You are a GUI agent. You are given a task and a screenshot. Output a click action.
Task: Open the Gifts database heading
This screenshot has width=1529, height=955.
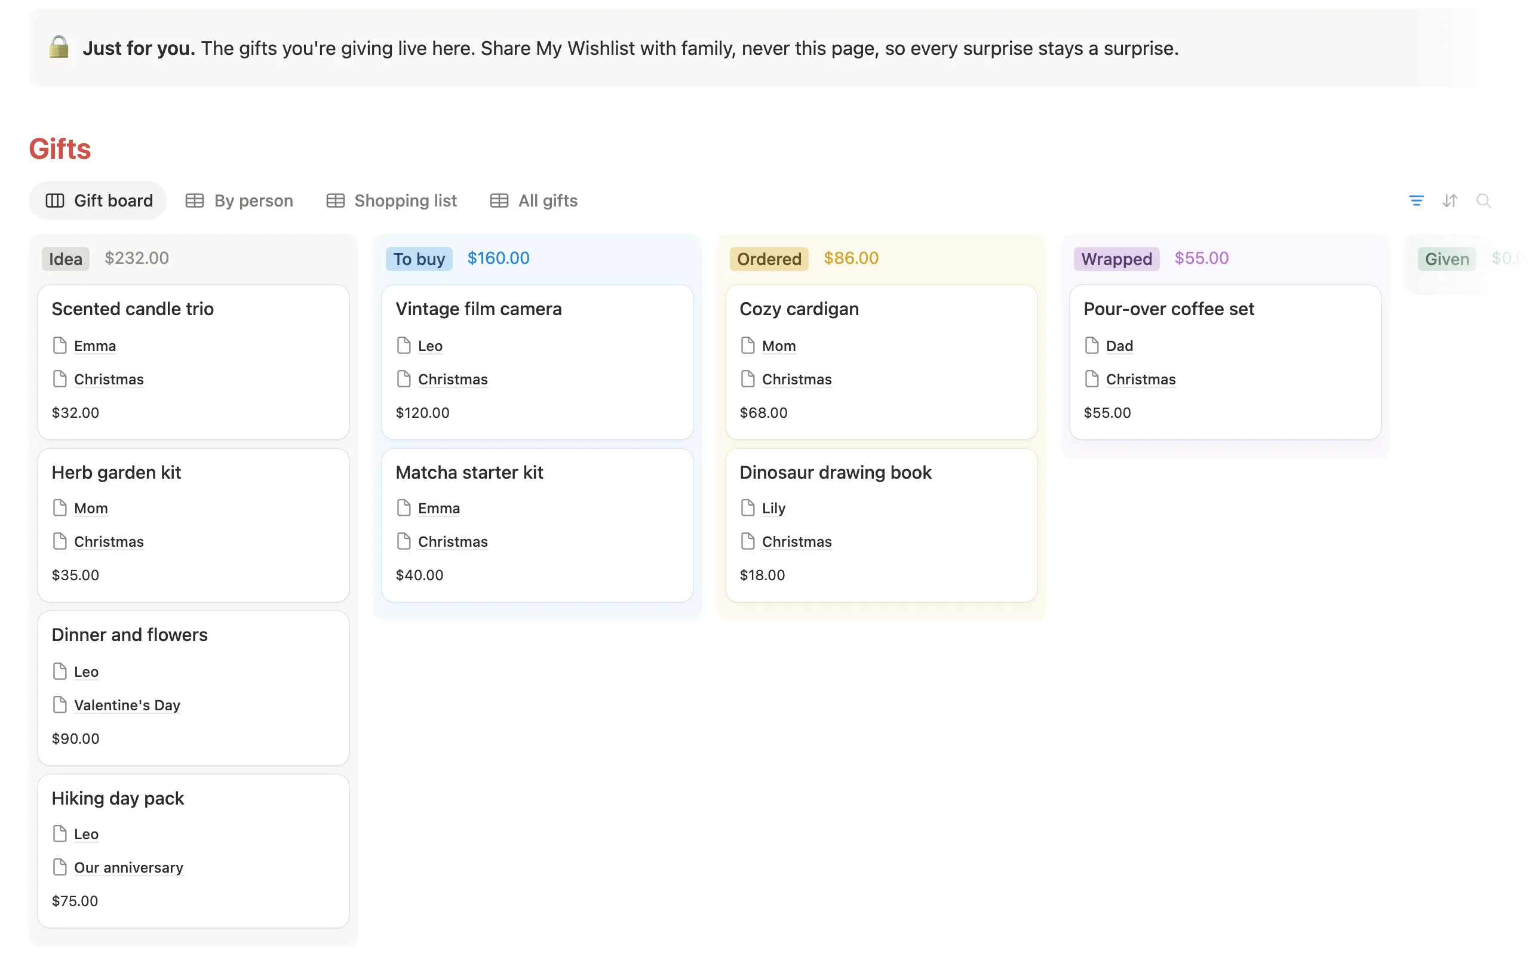(60, 149)
